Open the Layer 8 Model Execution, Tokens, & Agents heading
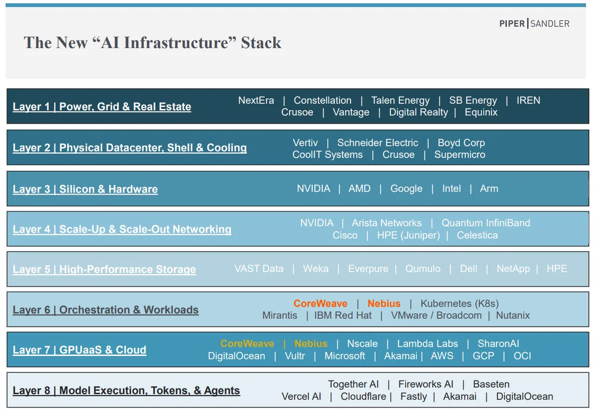The width and height of the screenshot is (594, 413). click(x=126, y=391)
